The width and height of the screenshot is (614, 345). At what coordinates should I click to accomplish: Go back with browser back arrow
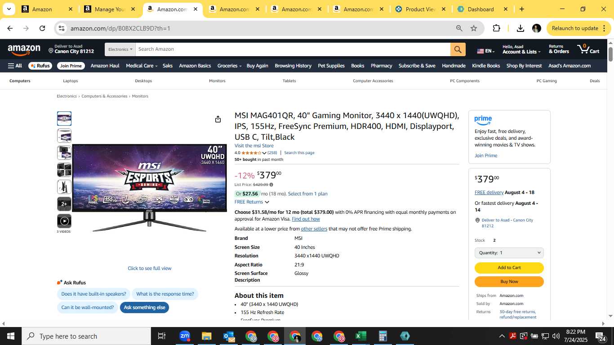(x=10, y=28)
